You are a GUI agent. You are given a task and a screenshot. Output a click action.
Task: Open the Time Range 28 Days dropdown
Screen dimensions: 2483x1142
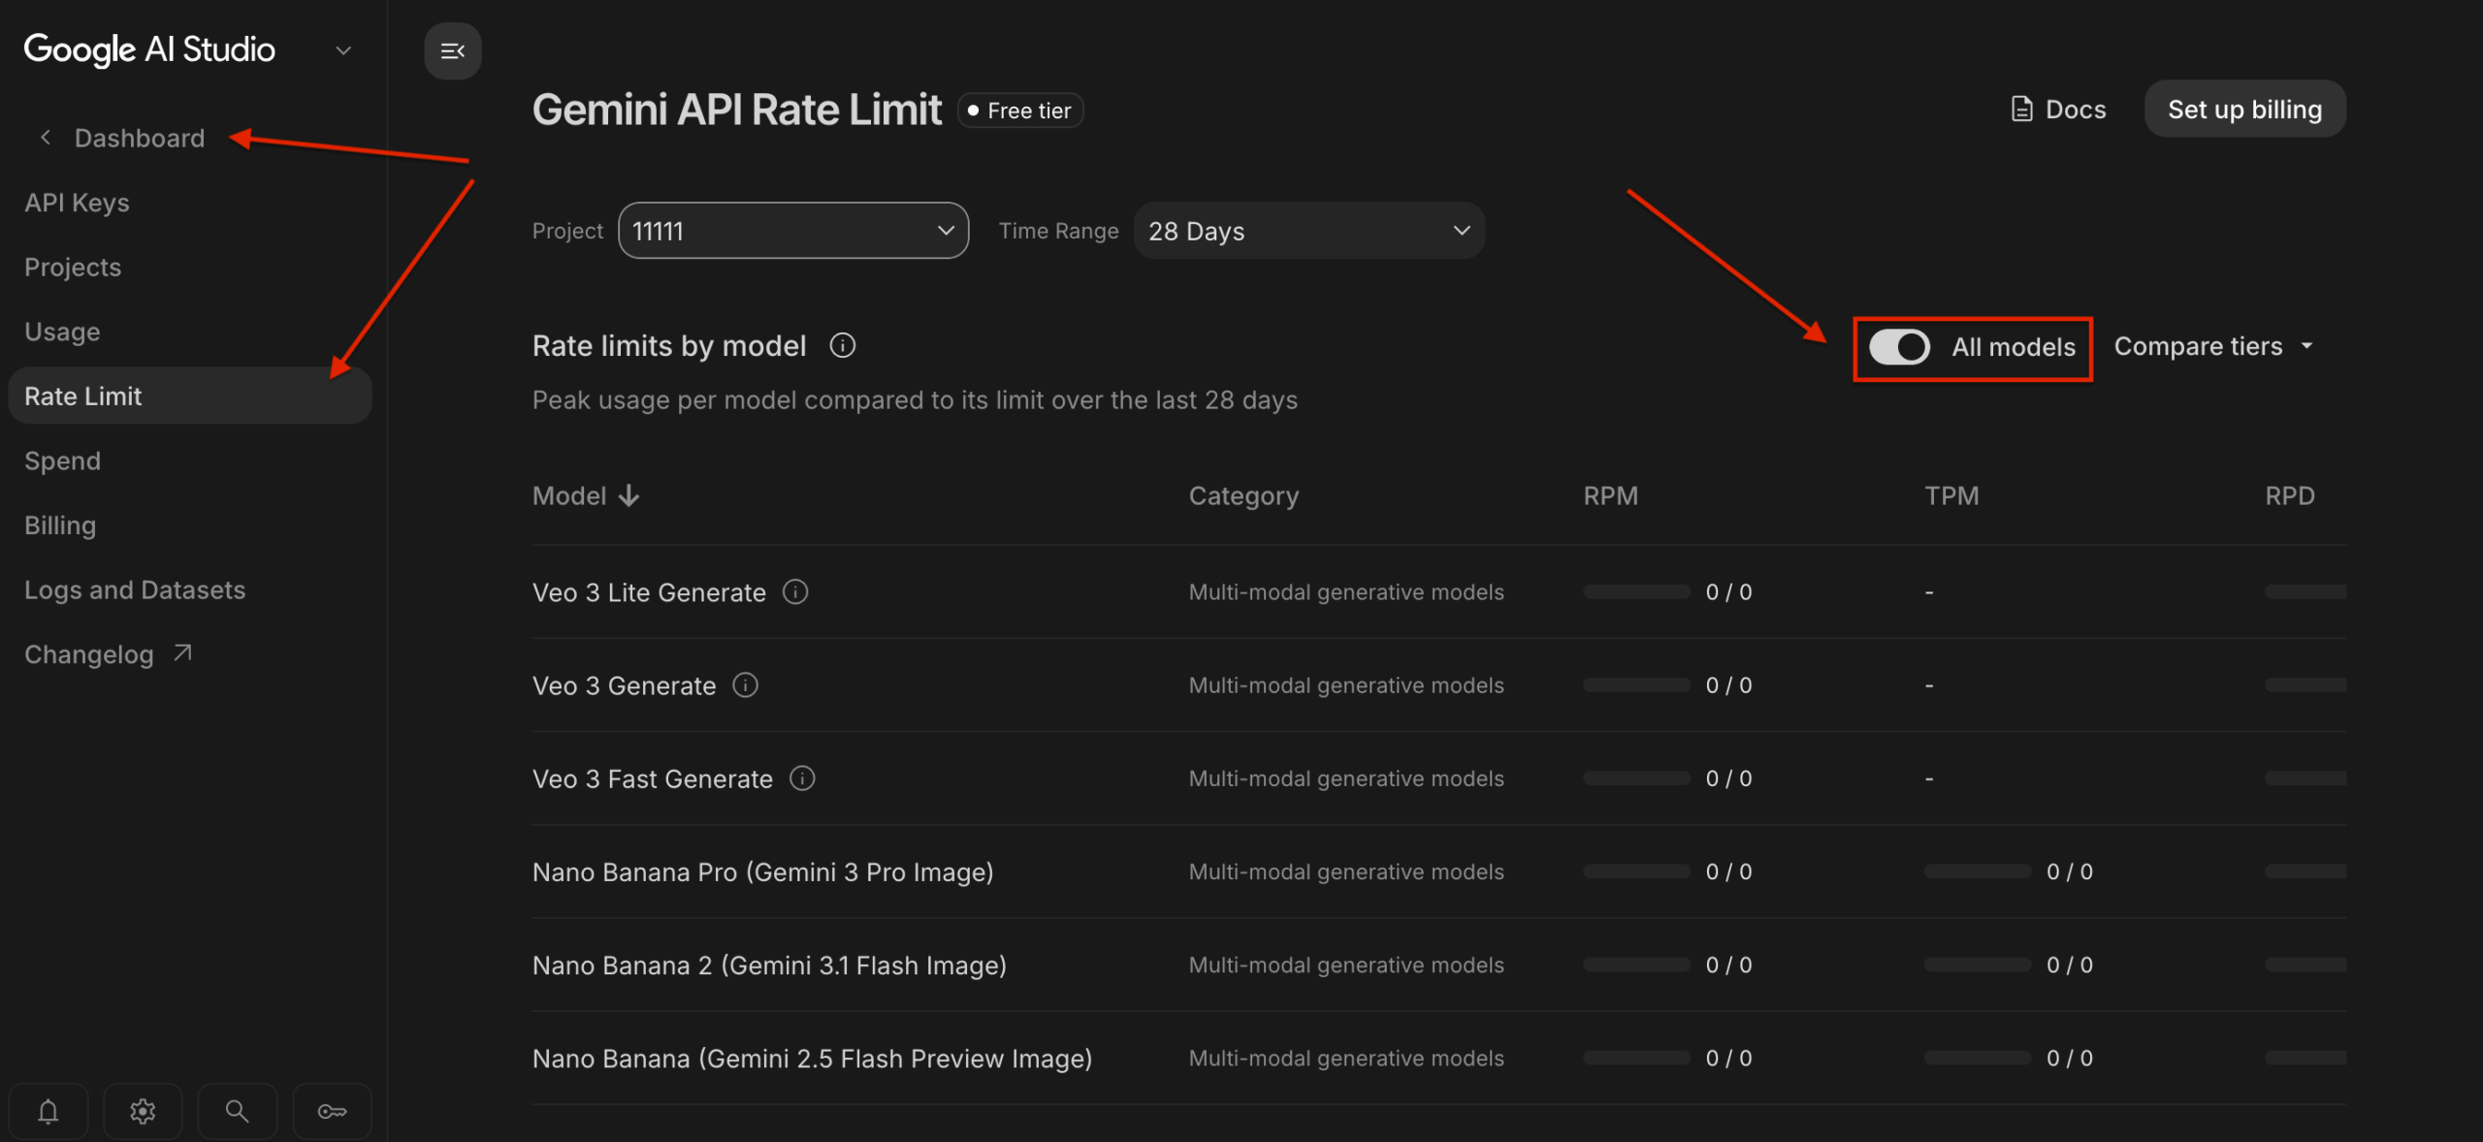[x=1308, y=231]
